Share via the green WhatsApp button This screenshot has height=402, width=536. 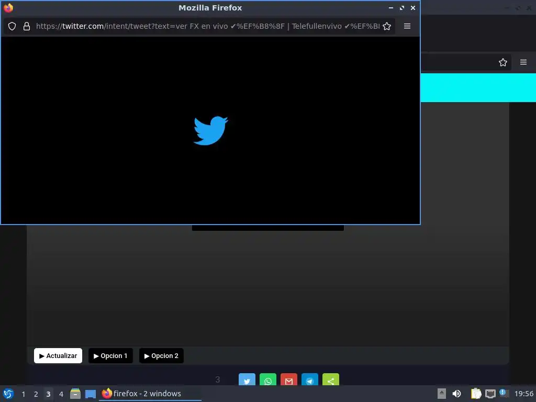point(268,380)
